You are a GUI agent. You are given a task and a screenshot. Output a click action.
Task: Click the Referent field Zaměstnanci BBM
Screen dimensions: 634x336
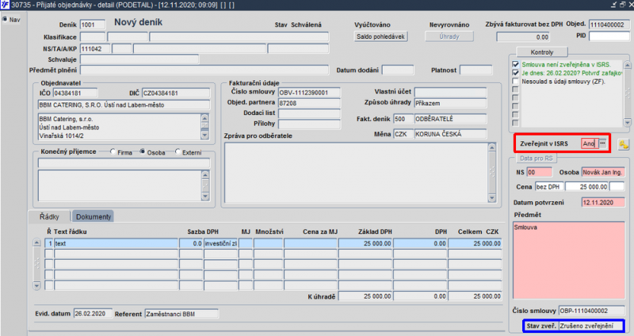click(181, 314)
